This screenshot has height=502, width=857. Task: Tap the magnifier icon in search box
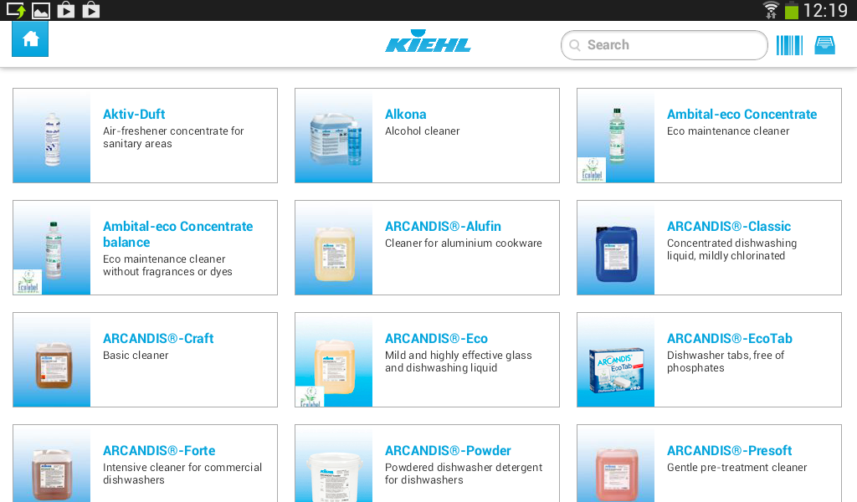[574, 45]
